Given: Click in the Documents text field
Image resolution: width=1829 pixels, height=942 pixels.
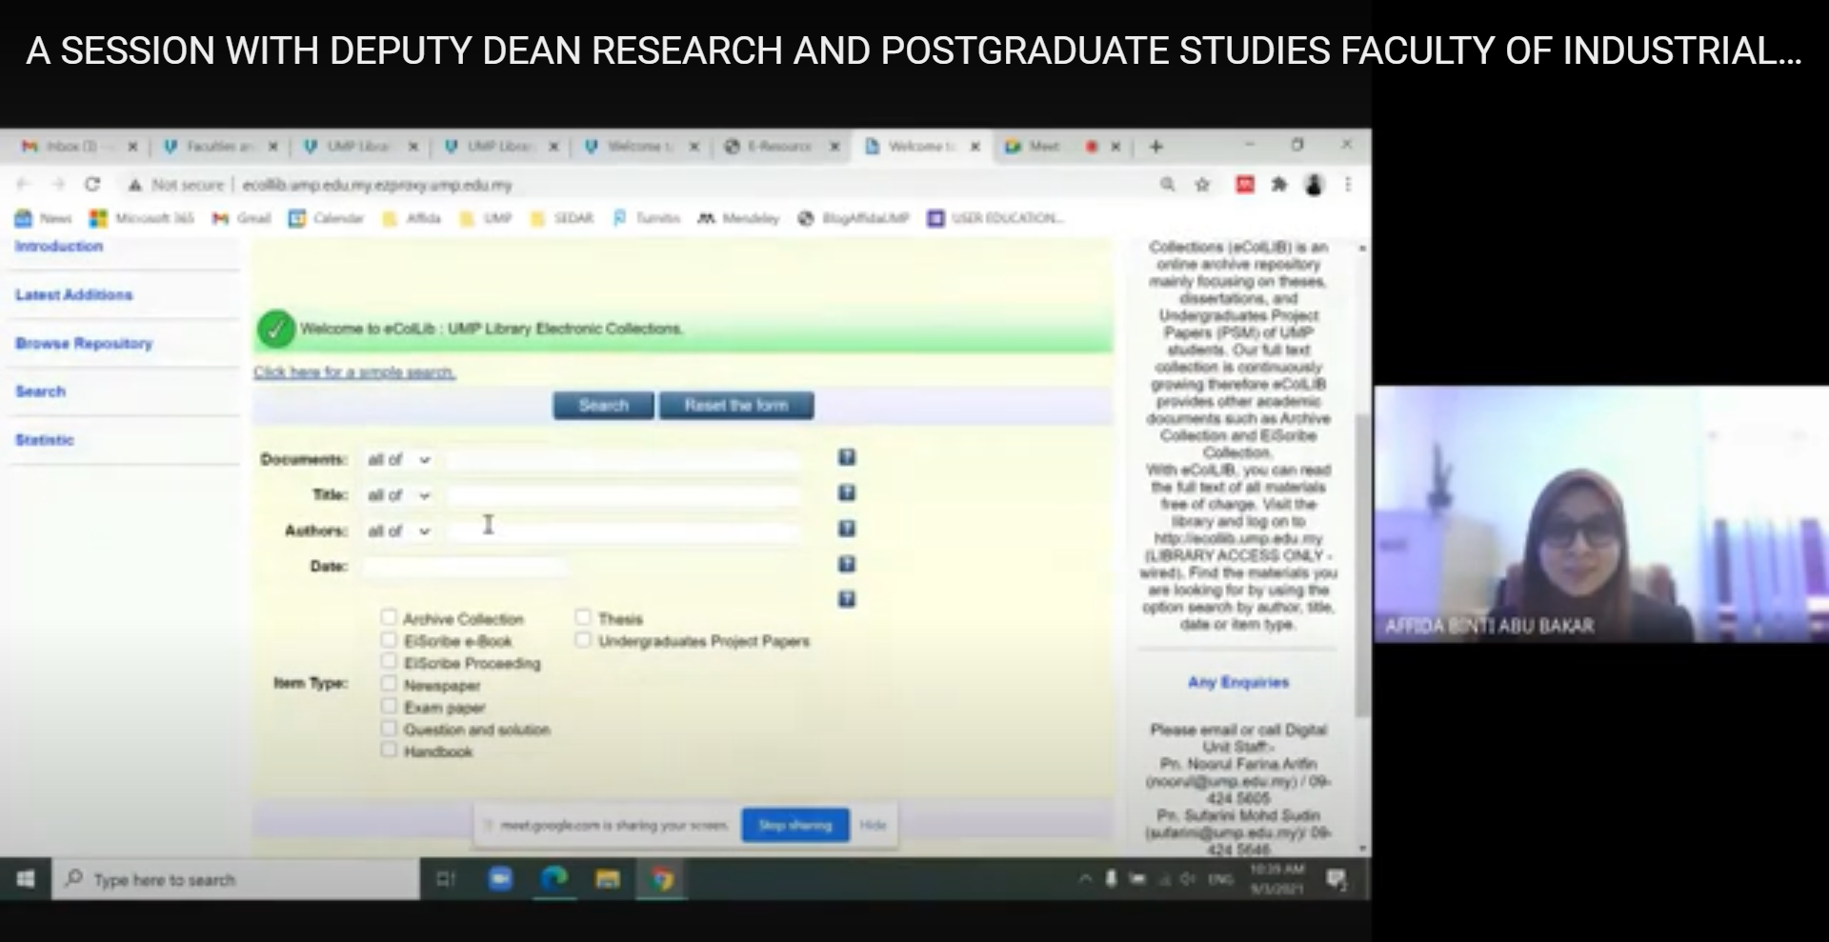Looking at the screenshot, I should pyautogui.click(x=624, y=460).
